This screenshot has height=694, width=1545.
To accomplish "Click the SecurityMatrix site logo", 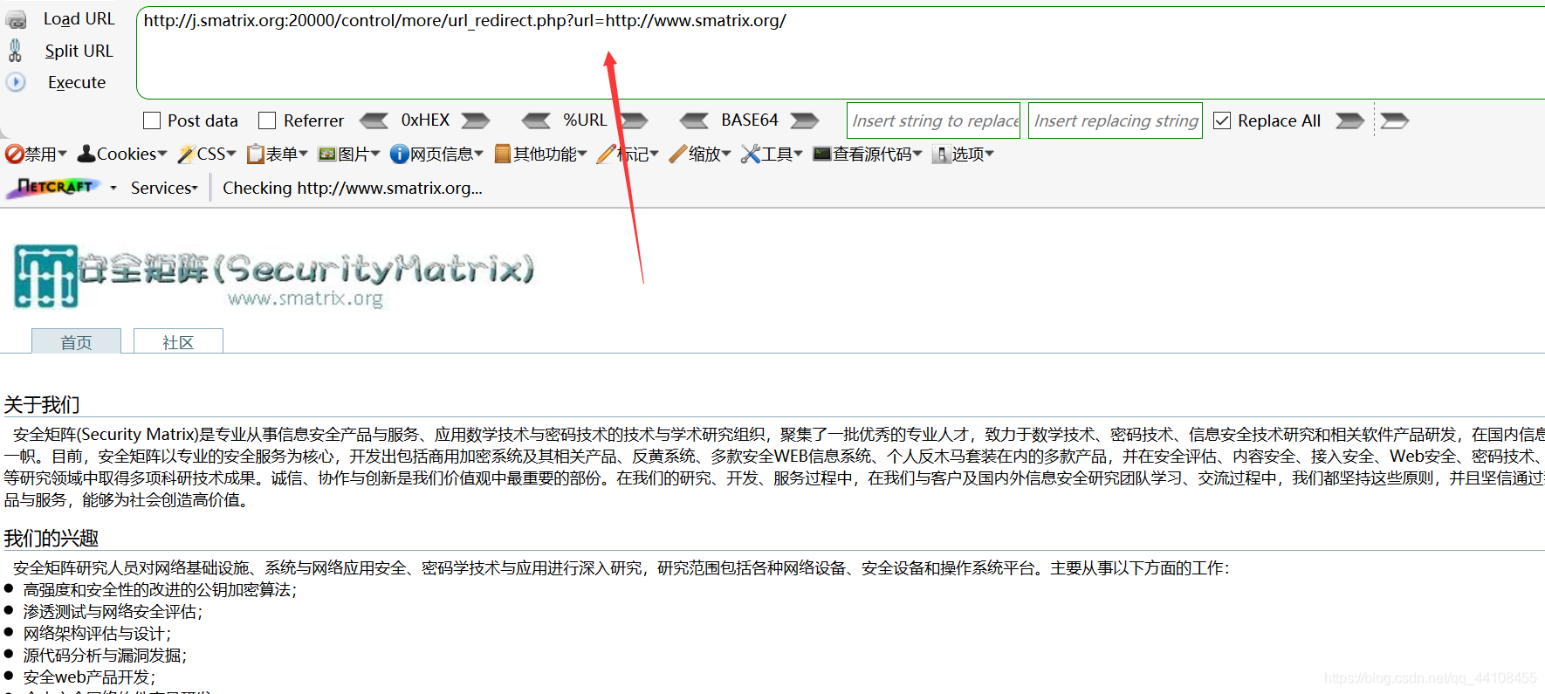I will tap(273, 277).
